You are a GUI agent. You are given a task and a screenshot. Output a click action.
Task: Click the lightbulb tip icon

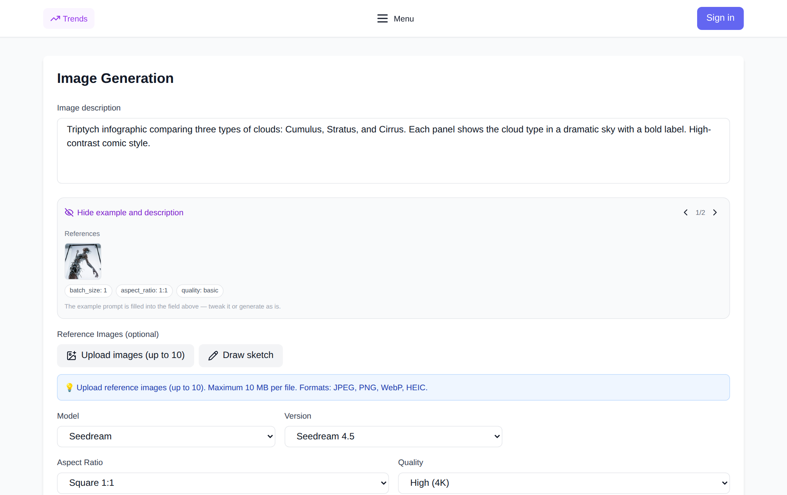click(69, 388)
